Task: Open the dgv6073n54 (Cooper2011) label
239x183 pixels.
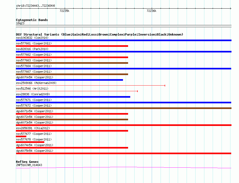Action: pyautogui.click(x=35, y=122)
